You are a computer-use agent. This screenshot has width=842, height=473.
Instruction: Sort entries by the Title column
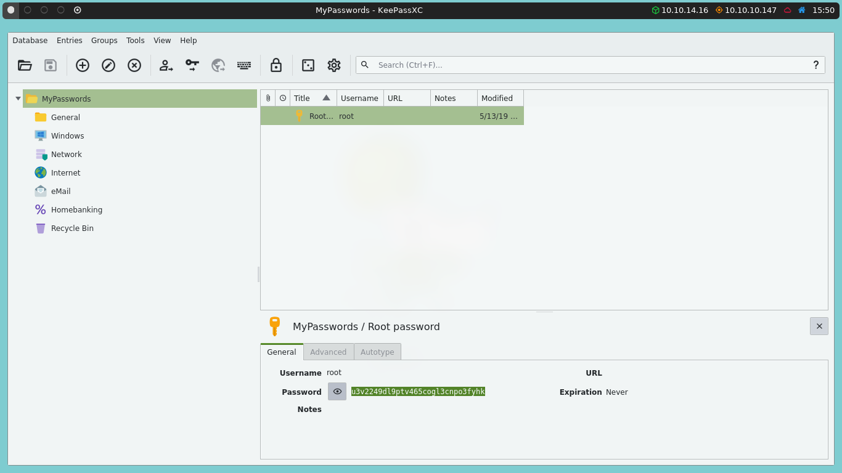(x=314, y=98)
